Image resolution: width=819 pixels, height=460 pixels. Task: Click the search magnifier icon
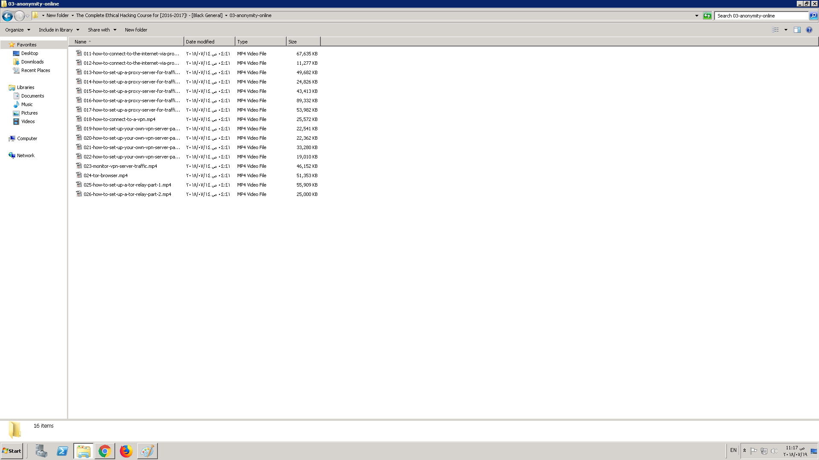click(x=813, y=16)
